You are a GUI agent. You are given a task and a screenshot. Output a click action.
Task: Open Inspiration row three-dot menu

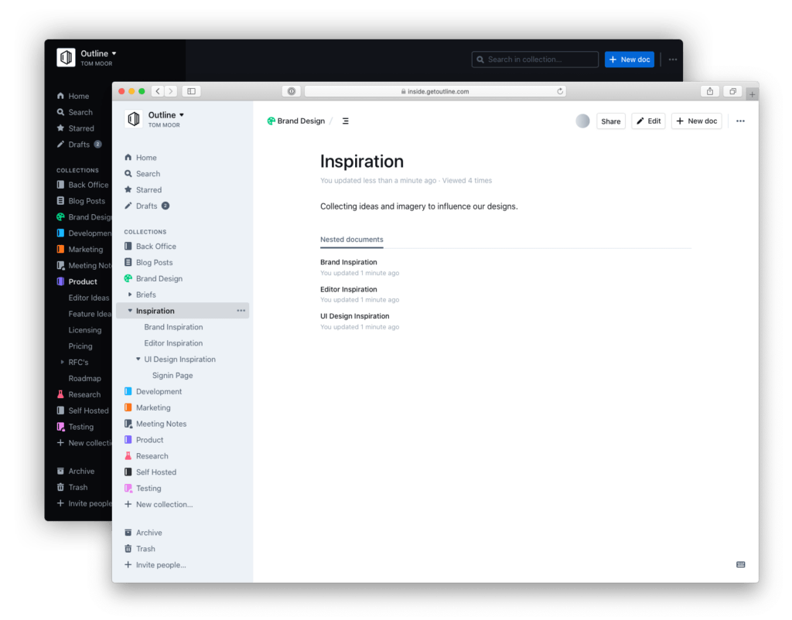tap(241, 311)
